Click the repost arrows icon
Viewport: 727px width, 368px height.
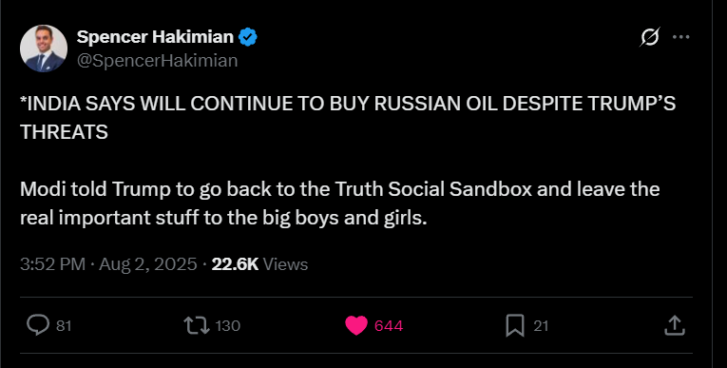(197, 325)
